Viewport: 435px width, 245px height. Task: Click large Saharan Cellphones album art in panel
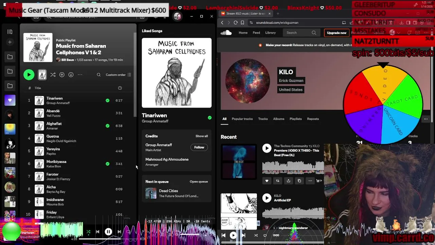click(x=176, y=73)
